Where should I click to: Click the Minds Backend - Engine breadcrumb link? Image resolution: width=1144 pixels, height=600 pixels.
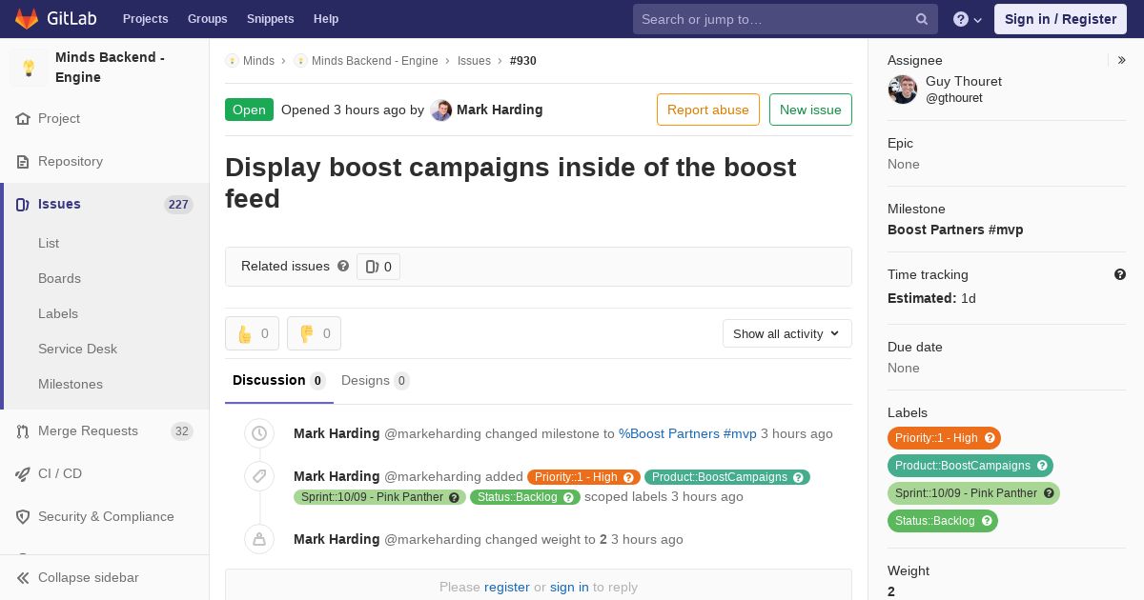point(375,61)
